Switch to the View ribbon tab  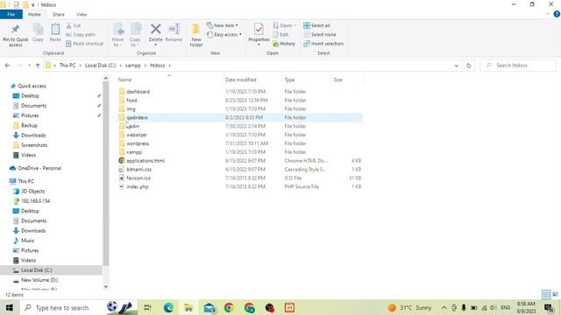coord(82,14)
